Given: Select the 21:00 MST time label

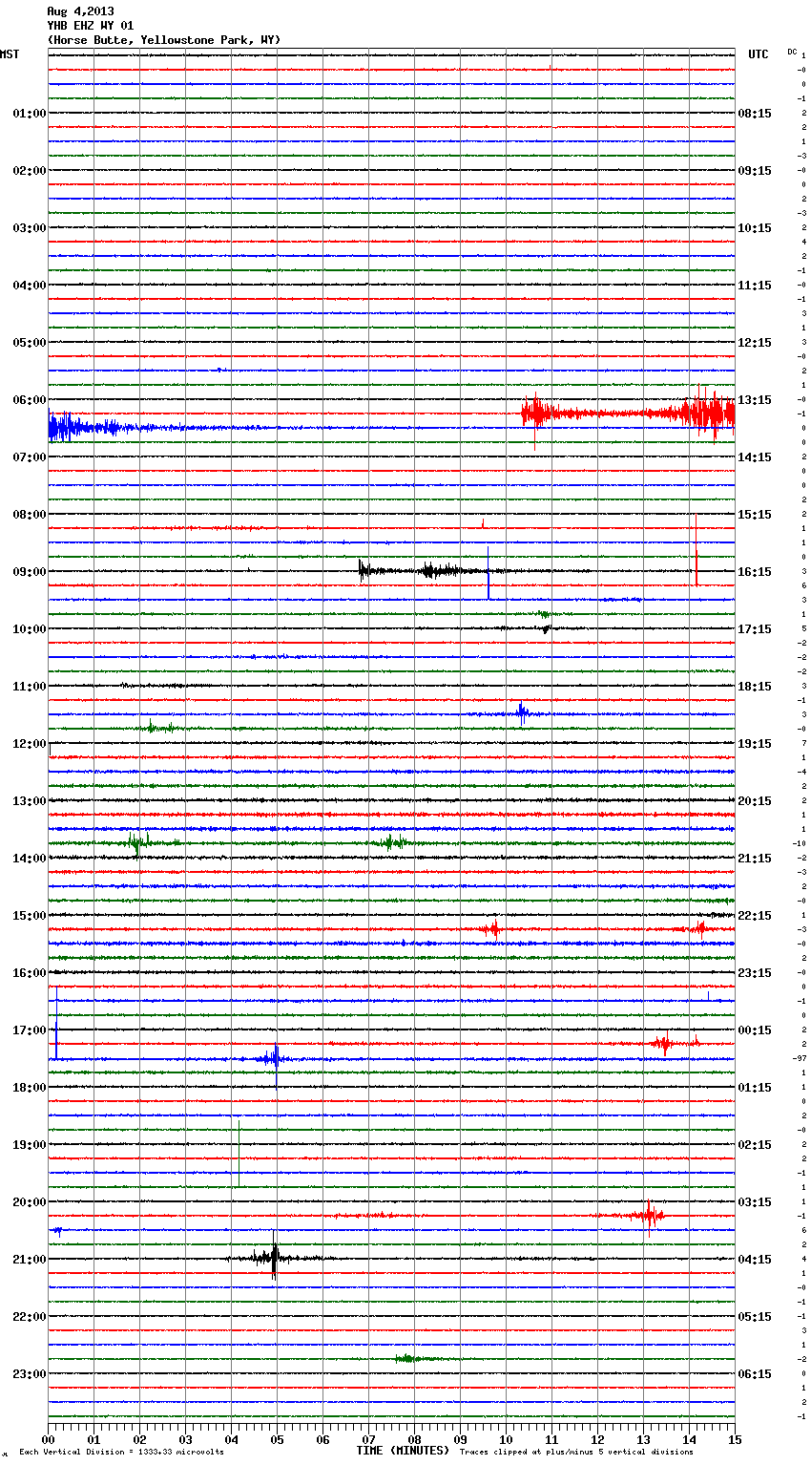Looking at the screenshot, I should coord(30,1260).
